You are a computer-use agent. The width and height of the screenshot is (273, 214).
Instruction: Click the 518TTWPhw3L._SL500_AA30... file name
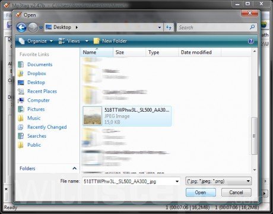(x=137, y=110)
